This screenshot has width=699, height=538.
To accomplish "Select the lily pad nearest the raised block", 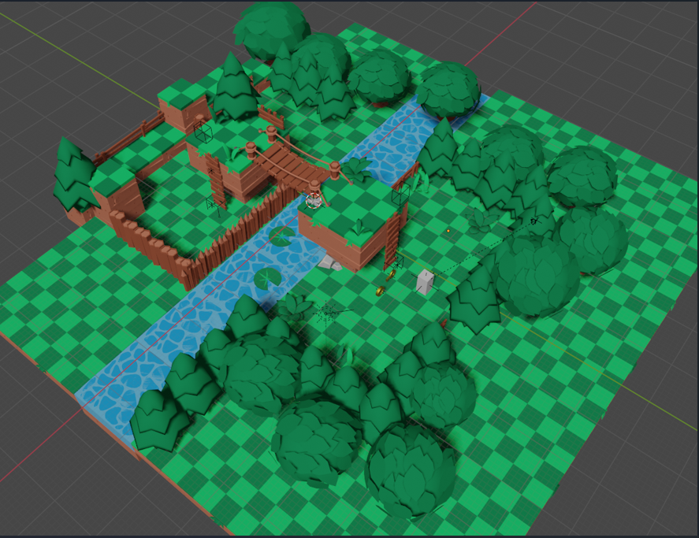I will point(282,236).
